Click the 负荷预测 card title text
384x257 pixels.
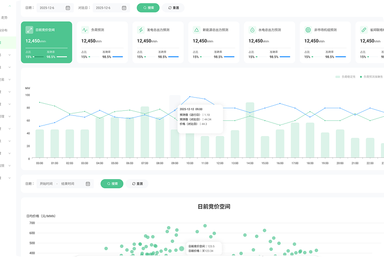[x=98, y=30]
